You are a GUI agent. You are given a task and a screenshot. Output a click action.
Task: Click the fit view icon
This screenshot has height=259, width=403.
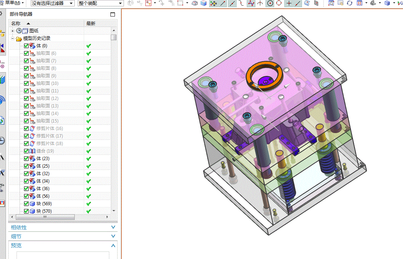359,3
